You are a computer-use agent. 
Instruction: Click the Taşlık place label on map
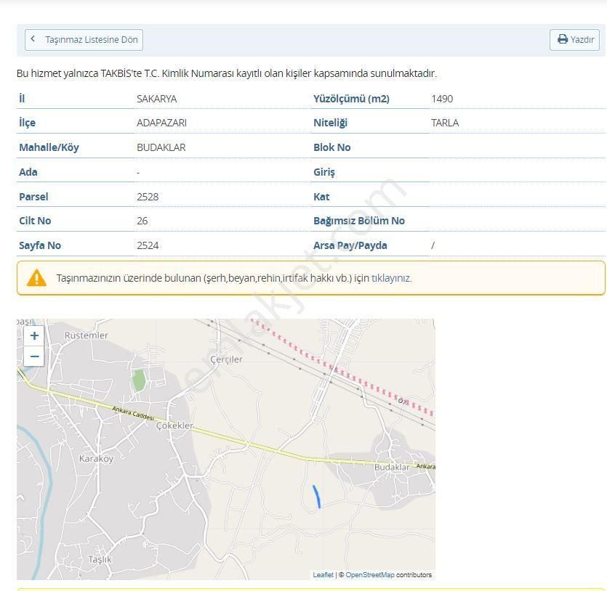click(100, 560)
